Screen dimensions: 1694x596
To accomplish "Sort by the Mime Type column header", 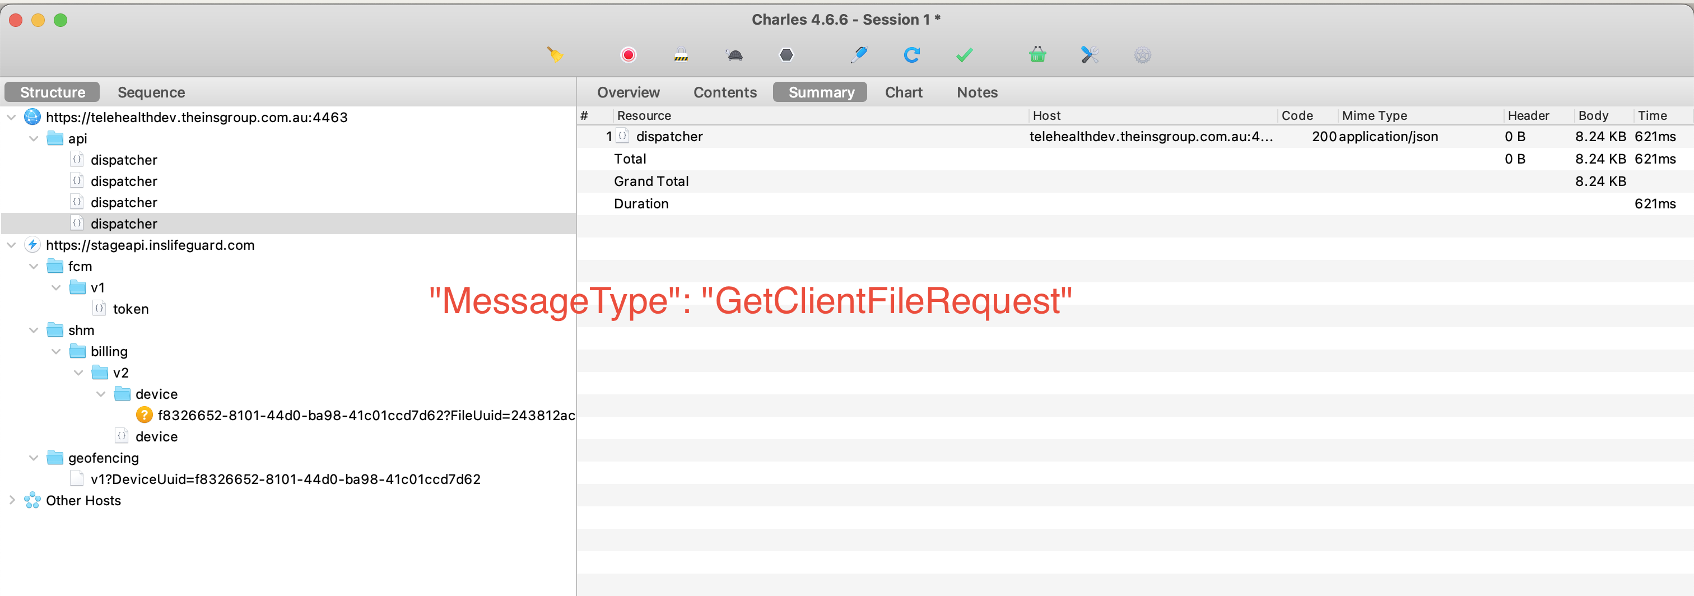I will point(1374,115).
